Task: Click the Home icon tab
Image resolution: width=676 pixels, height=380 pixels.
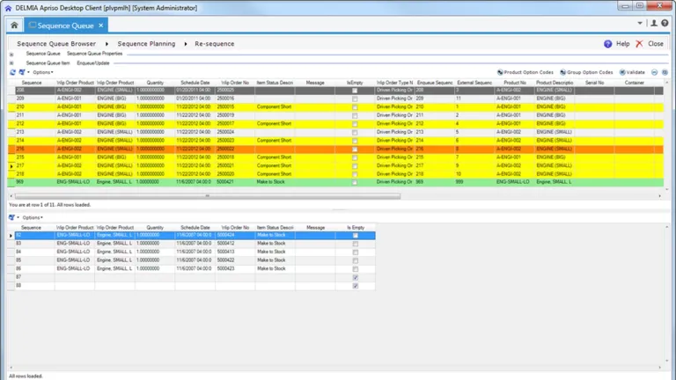Action: 14,26
